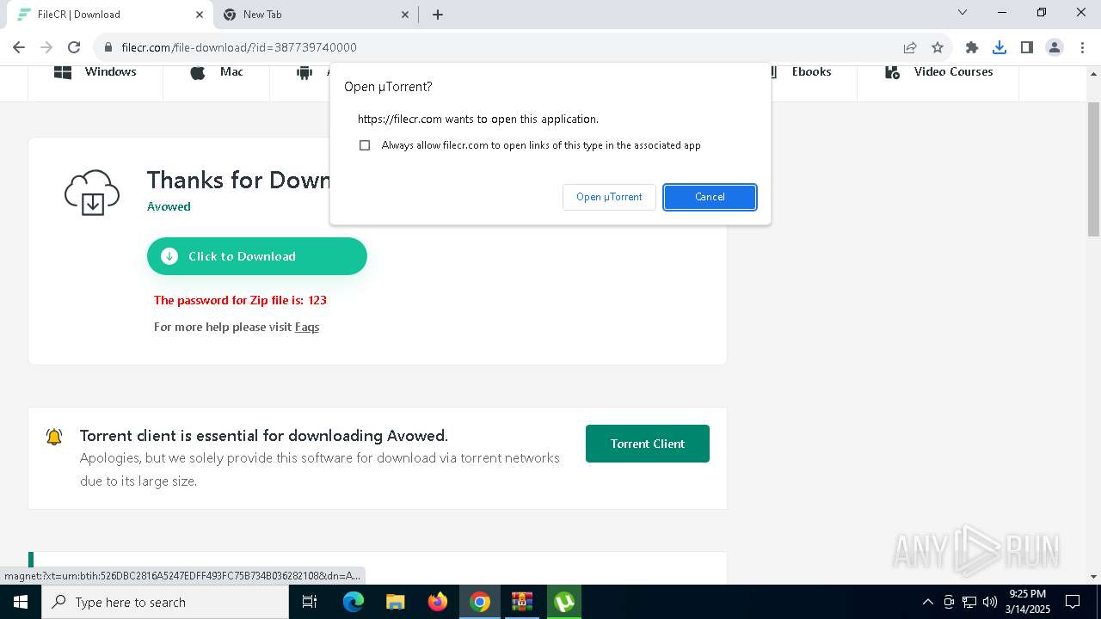Click the volume speaker tray icon
The width and height of the screenshot is (1101, 619).
[x=990, y=602]
